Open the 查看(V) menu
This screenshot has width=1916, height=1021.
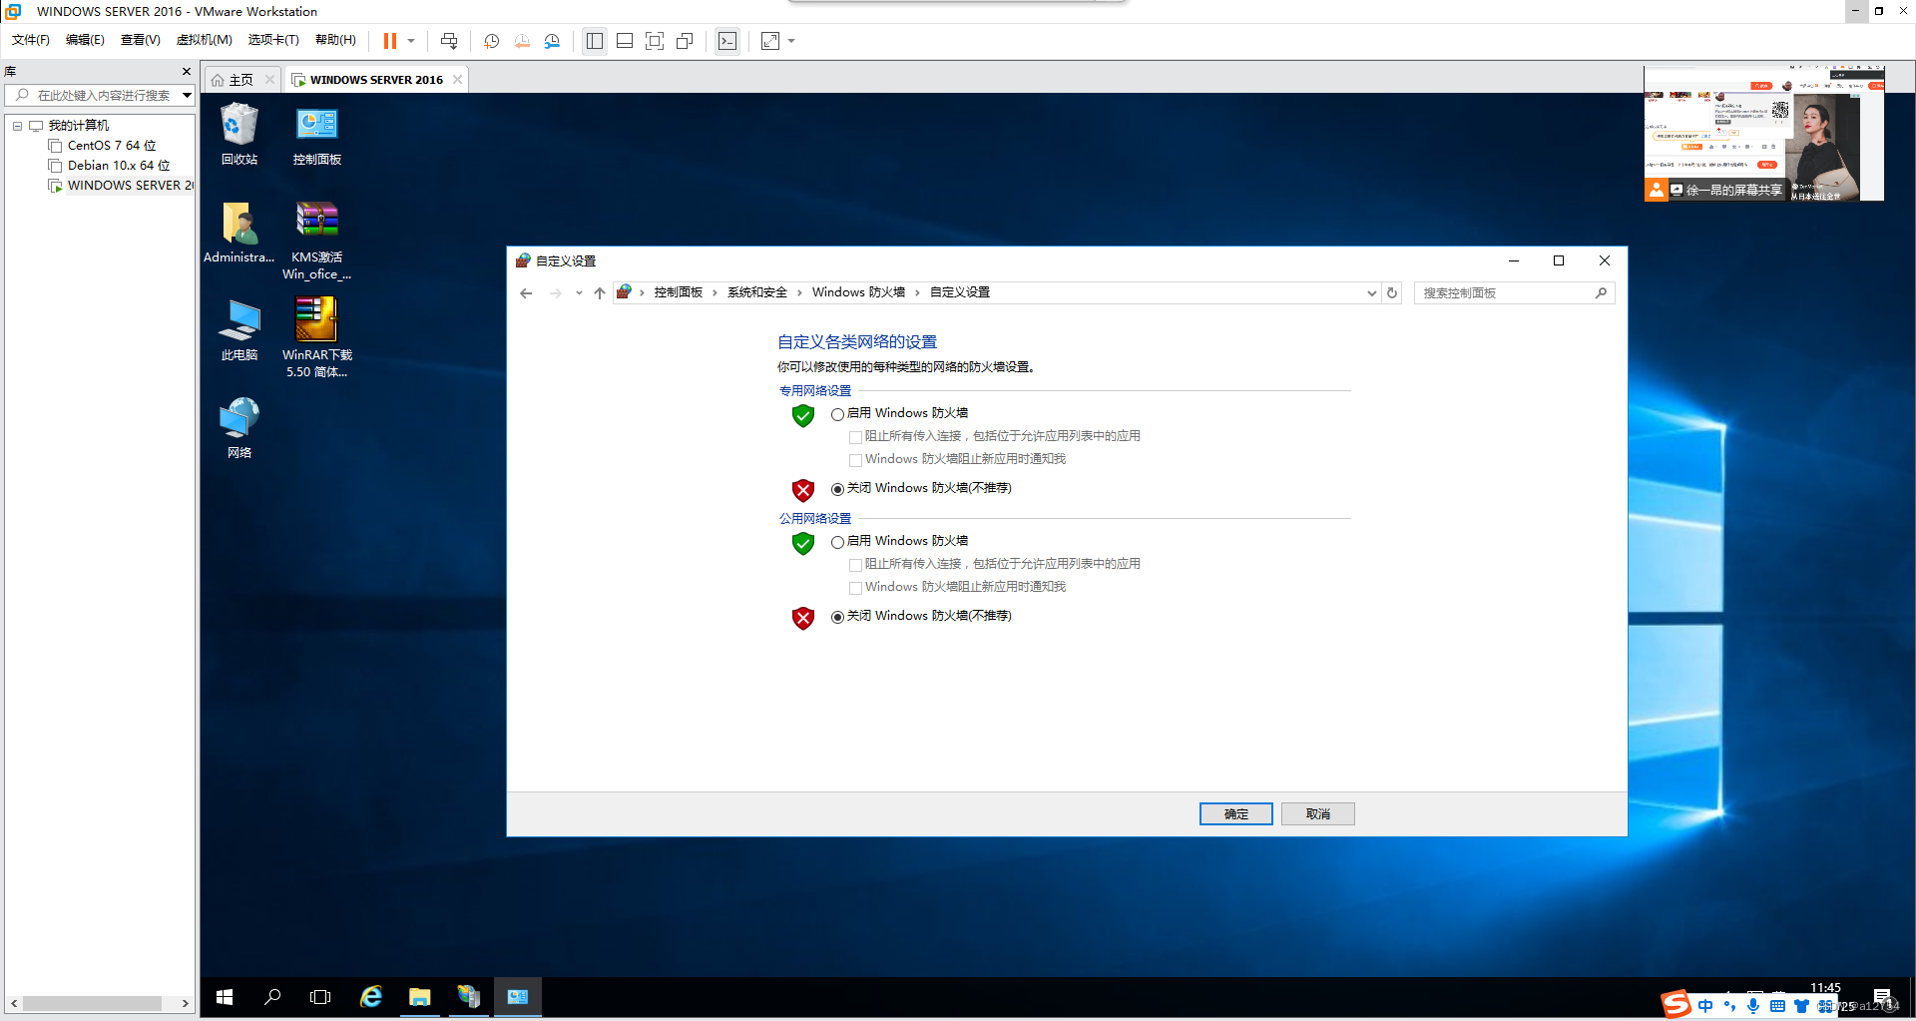pos(141,40)
